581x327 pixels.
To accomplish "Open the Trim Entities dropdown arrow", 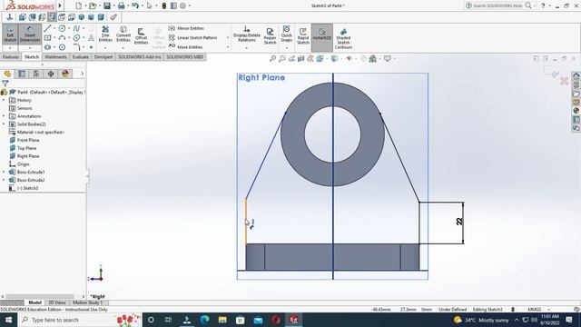I will (105, 48).
